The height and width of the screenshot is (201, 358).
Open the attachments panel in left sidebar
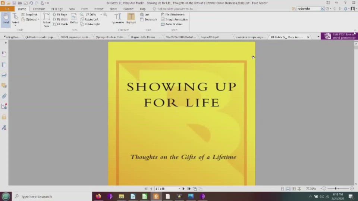pyautogui.click(x=4, y=96)
